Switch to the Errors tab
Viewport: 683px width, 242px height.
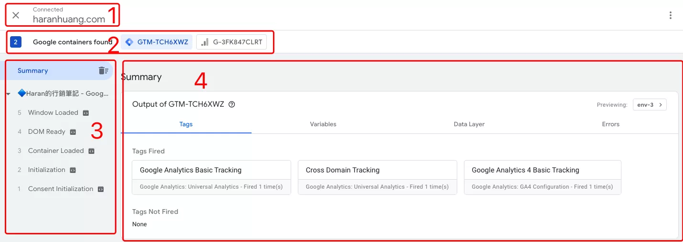(610, 124)
